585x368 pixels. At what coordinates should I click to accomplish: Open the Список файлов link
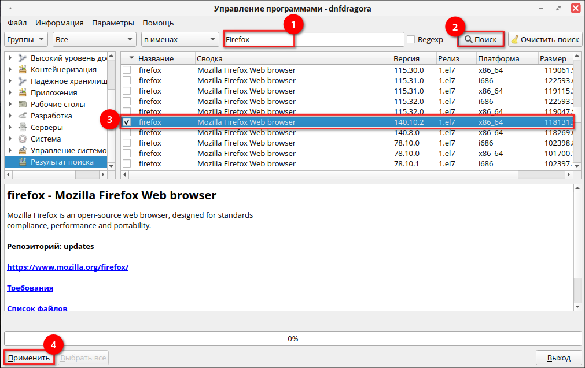pyautogui.click(x=37, y=308)
